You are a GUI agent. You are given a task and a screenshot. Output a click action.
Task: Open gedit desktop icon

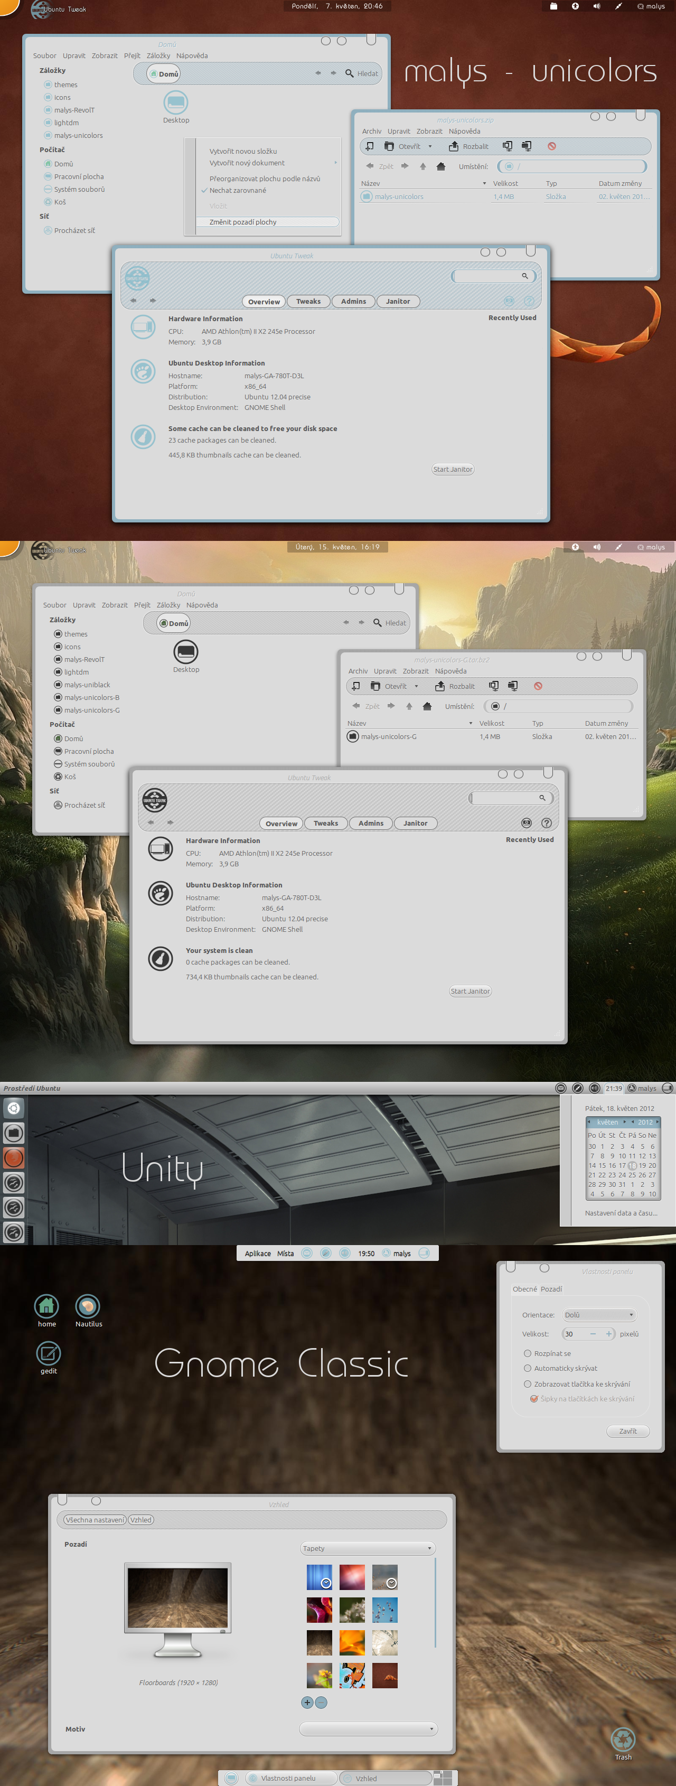(49, 1353)
